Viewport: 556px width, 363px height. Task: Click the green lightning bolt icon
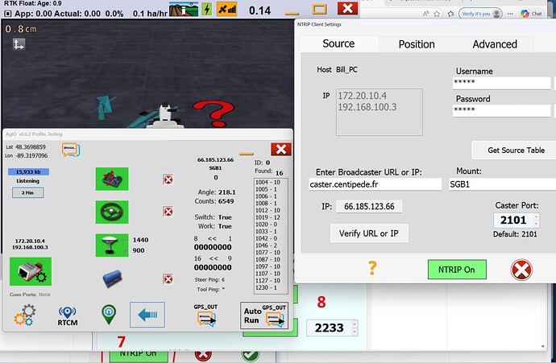point(206,9)
